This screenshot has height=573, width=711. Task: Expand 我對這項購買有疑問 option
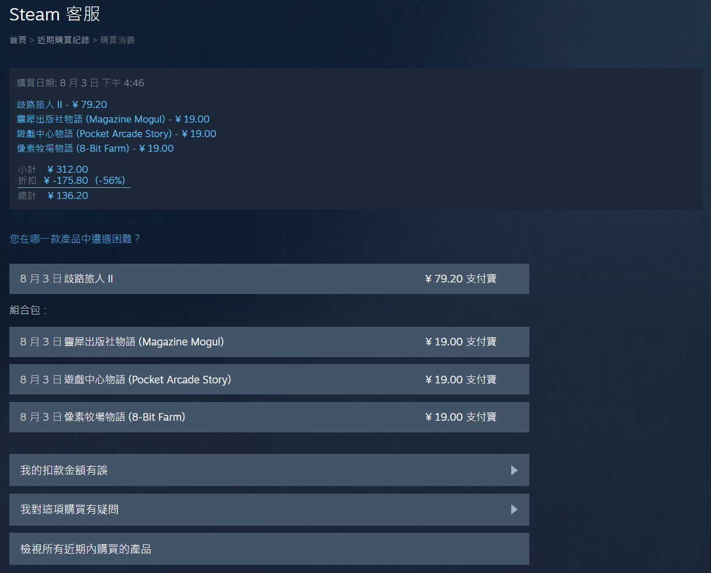tap(269, 509)
